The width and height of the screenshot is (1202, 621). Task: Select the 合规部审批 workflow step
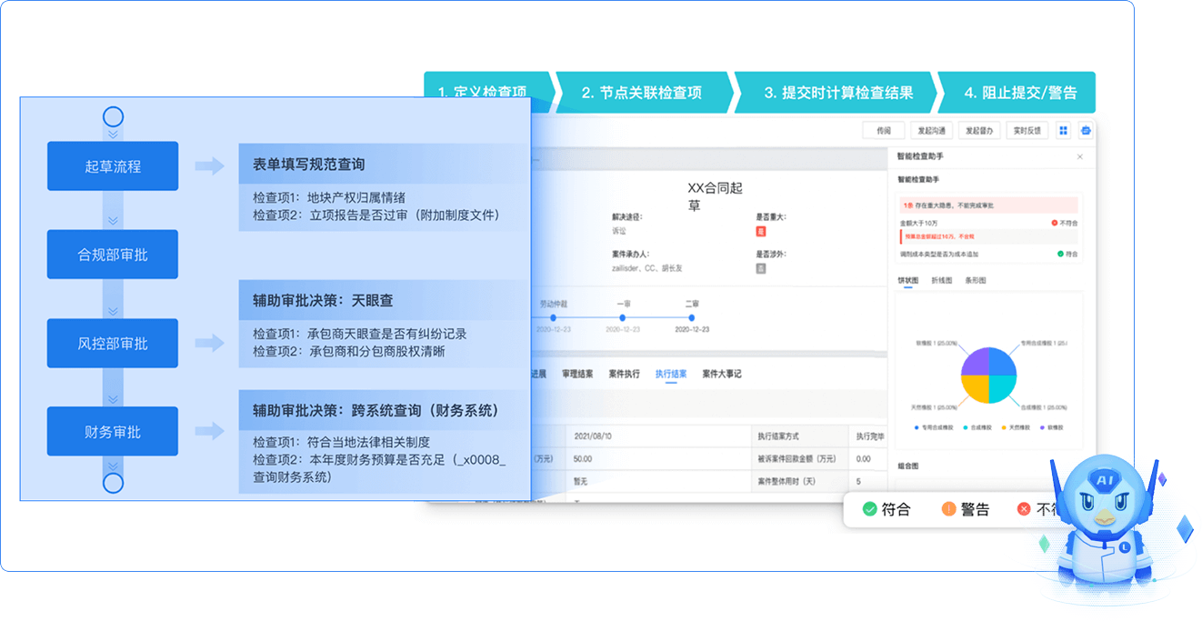[113, 255]
